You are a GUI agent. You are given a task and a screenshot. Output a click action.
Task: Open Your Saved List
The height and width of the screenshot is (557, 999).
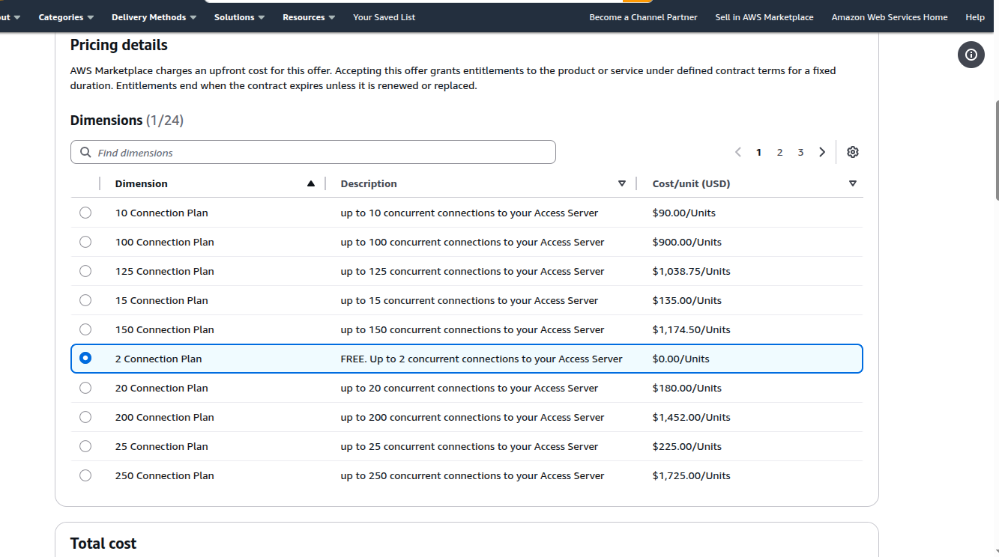[x=384, y=17]
